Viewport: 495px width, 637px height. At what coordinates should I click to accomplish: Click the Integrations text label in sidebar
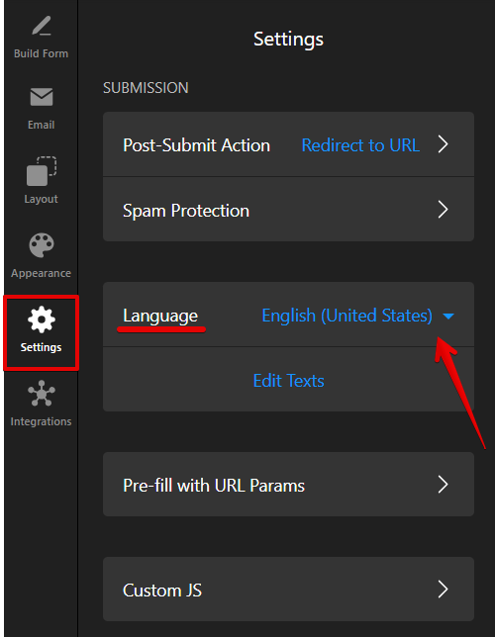click(41, 421)
